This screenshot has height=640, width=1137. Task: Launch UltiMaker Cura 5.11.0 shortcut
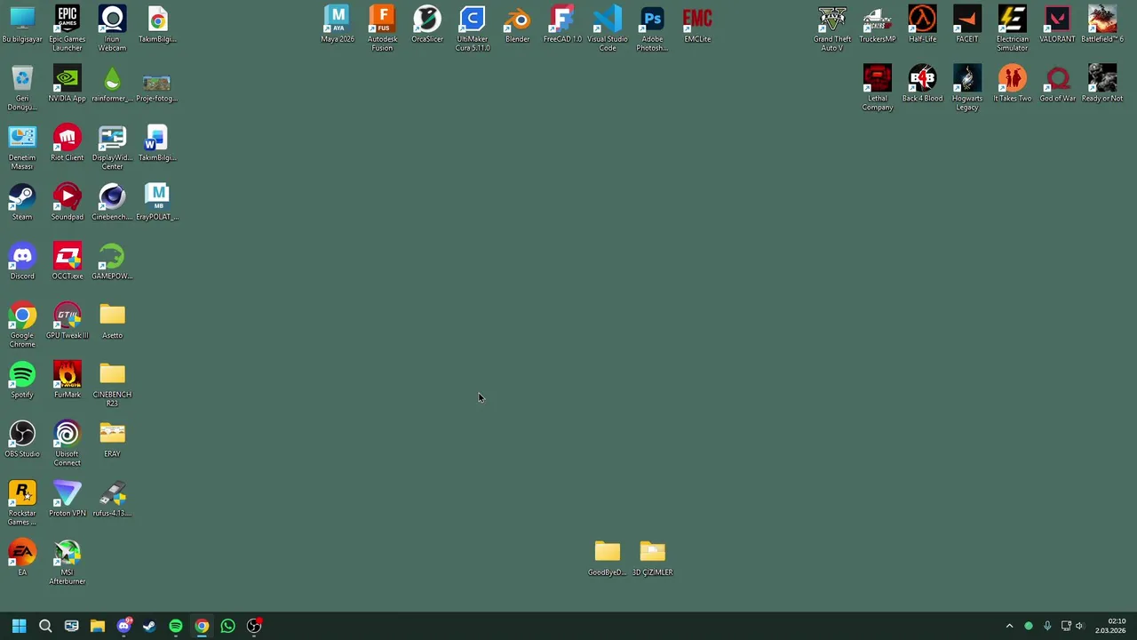tap(473, 28)
